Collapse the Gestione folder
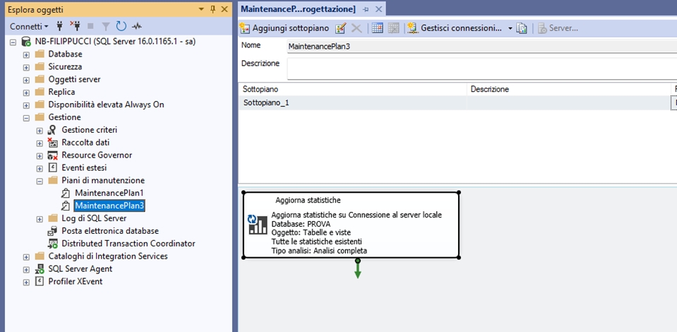Viewport: 677px width, 332px height. [26, 117]
